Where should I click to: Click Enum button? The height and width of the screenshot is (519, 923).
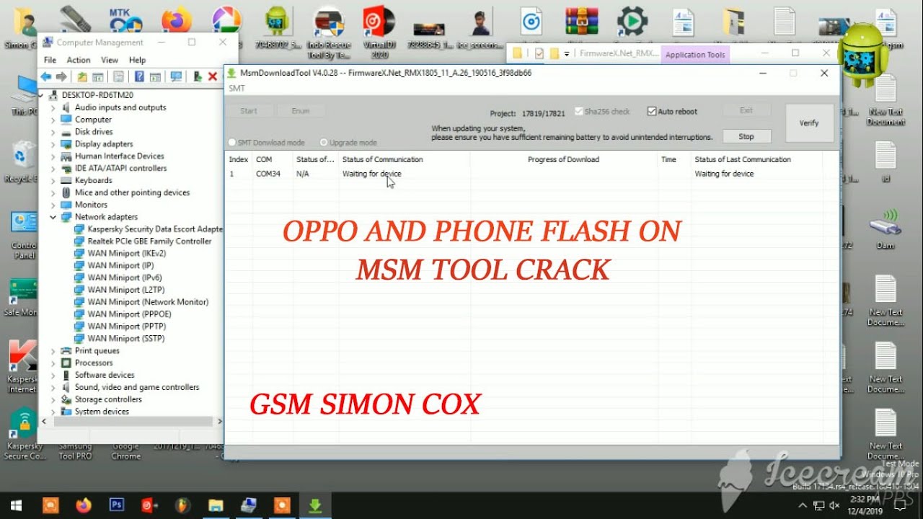[301, 111]
